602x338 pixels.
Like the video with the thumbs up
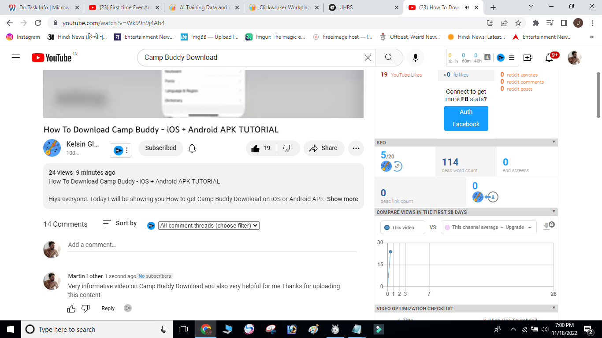262,148
